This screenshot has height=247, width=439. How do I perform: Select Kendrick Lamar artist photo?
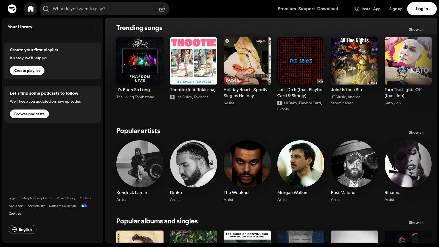140,164
